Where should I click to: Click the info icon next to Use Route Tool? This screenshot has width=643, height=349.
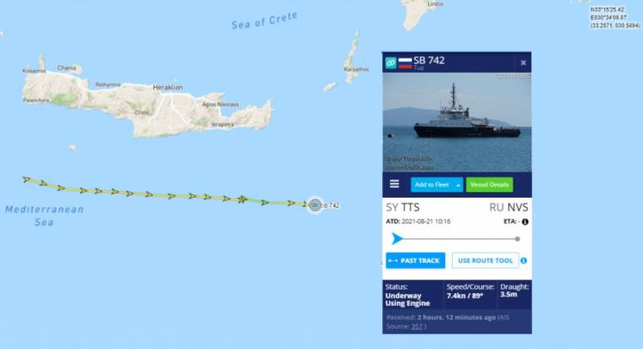pyautogui.click(x=524, y=260)
